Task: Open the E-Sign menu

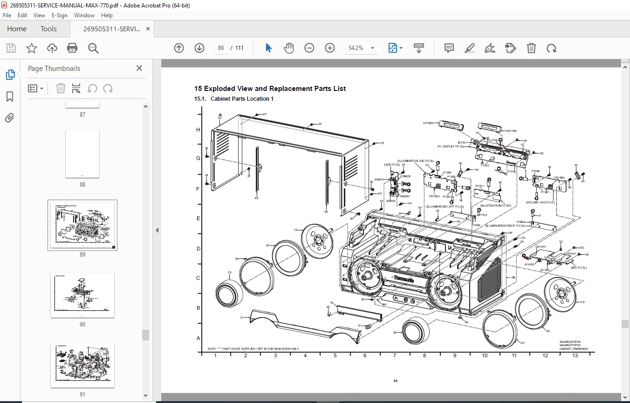Action: click(x=60, y=15)
